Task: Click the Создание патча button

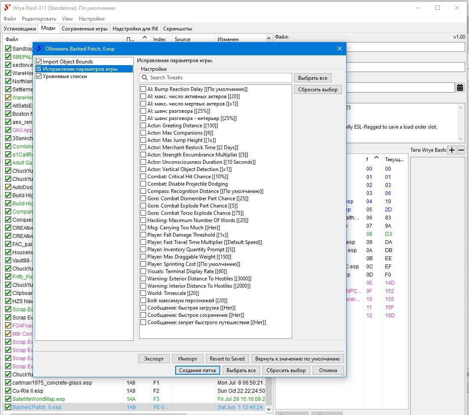Action: [x=197, y=370]
